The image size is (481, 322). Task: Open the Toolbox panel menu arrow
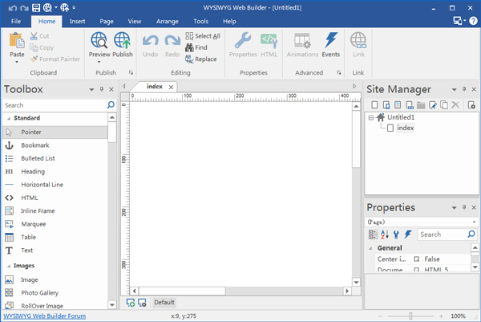pyautogui.click(x=91, y=89)
